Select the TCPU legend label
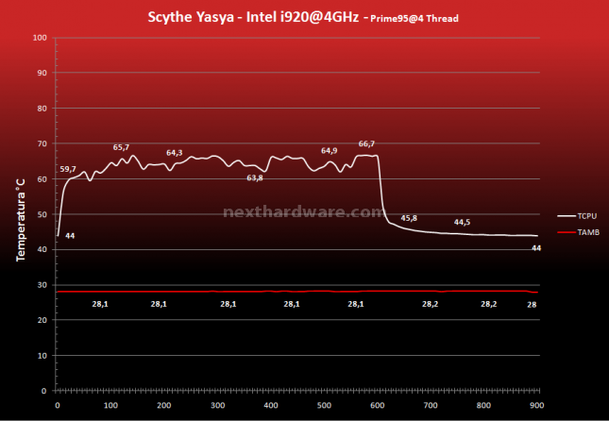 pyautogui.click(x=587, y=216)
